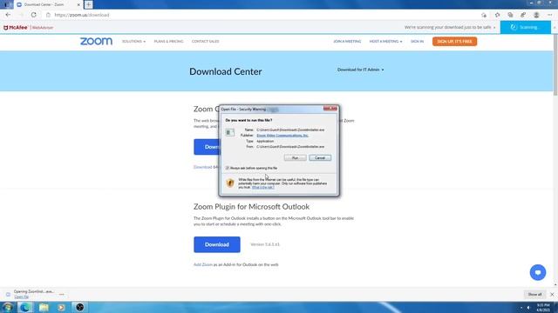Toggle Always ask before opening this file
The width and height of the screenshot is (558, 313).
228,168
